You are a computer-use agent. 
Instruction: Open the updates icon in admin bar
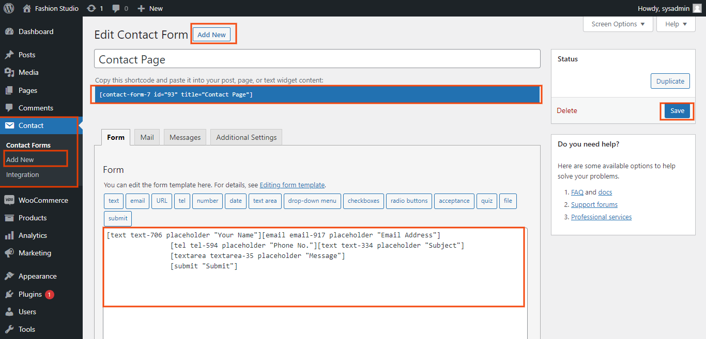coord(91,8)
